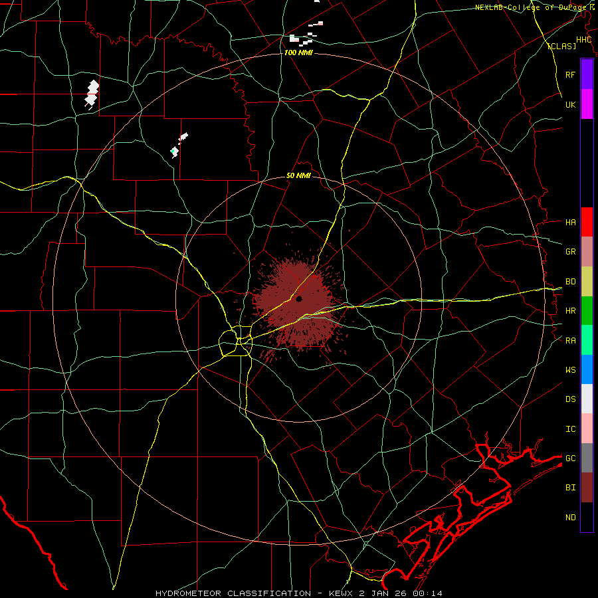Pick the dark green HR legend swatch
The image size is (598, 598).
tap(587, 311)
